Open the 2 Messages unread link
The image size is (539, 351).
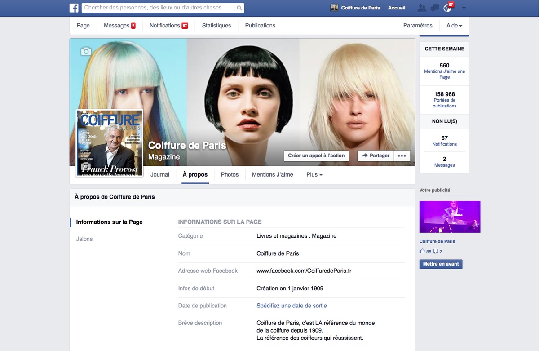pyautogui.click(x=444, y=162)
